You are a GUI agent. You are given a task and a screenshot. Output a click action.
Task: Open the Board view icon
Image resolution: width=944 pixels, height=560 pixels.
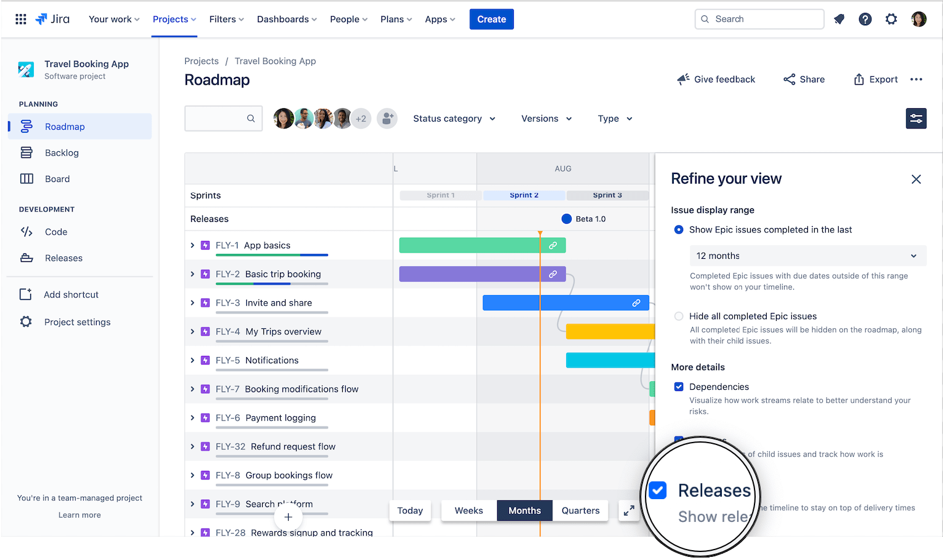[26, 178]
